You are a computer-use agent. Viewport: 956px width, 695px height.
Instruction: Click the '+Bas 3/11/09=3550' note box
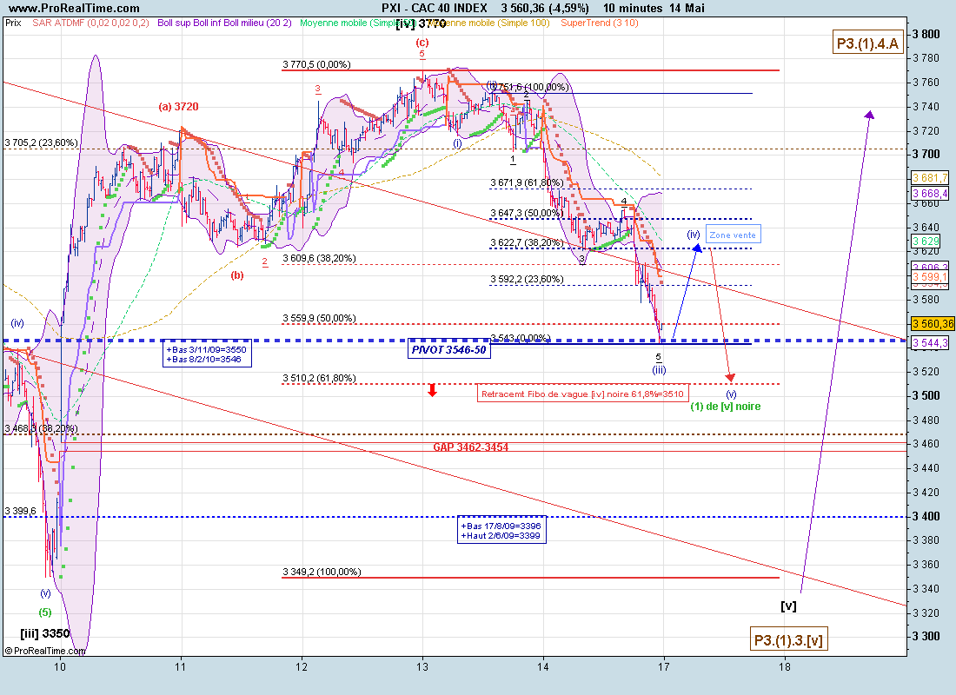[x=207, y=354]
